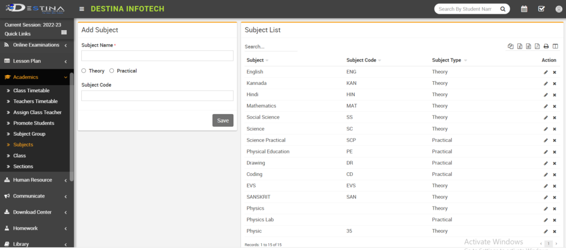Click the Subject Name input field
Viewport: 566px width, 250px height.
[x=157, y=56]
